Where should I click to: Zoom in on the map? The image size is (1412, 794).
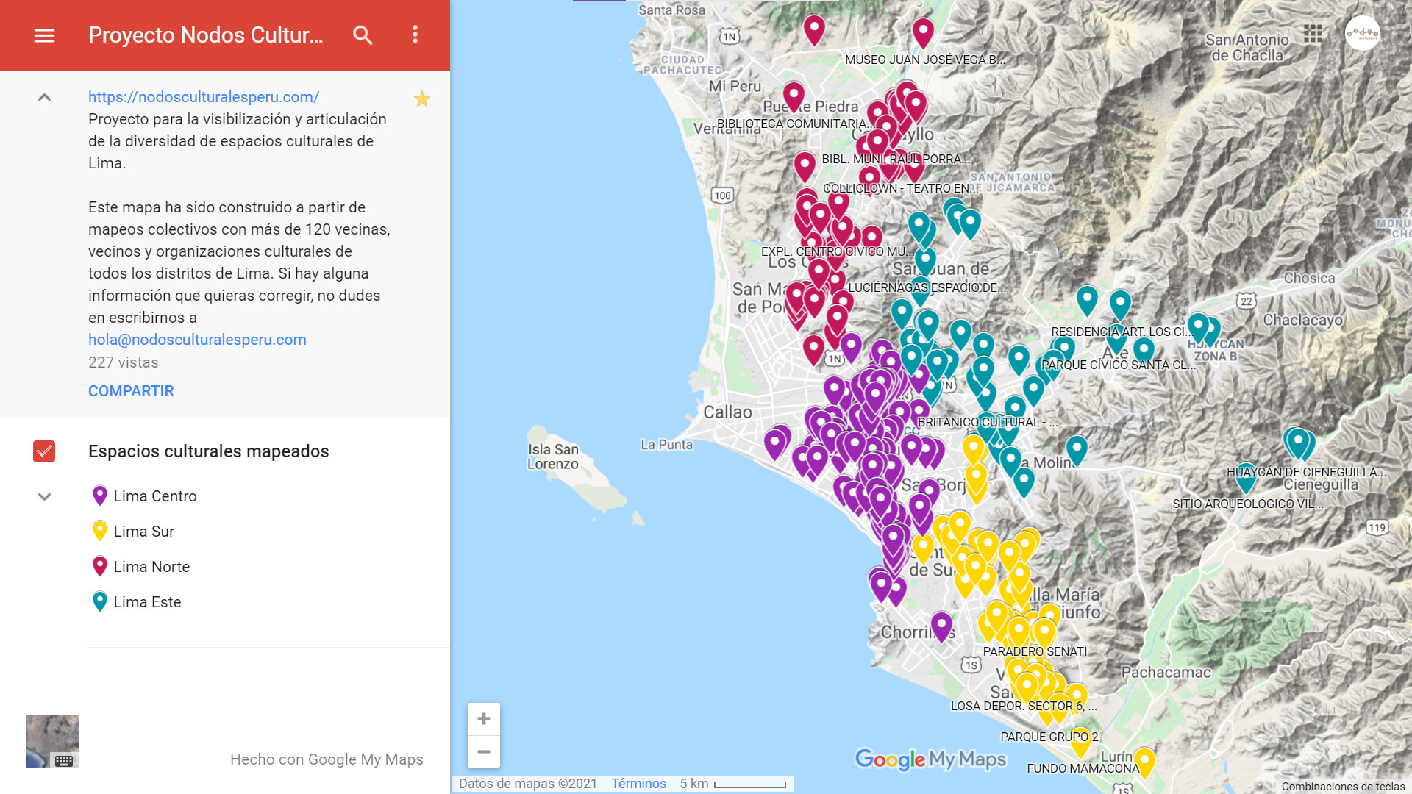click(x=483, y=719)
